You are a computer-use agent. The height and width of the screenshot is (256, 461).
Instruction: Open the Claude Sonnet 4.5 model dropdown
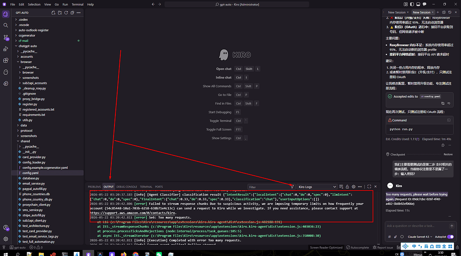click(x=420, y=237)
